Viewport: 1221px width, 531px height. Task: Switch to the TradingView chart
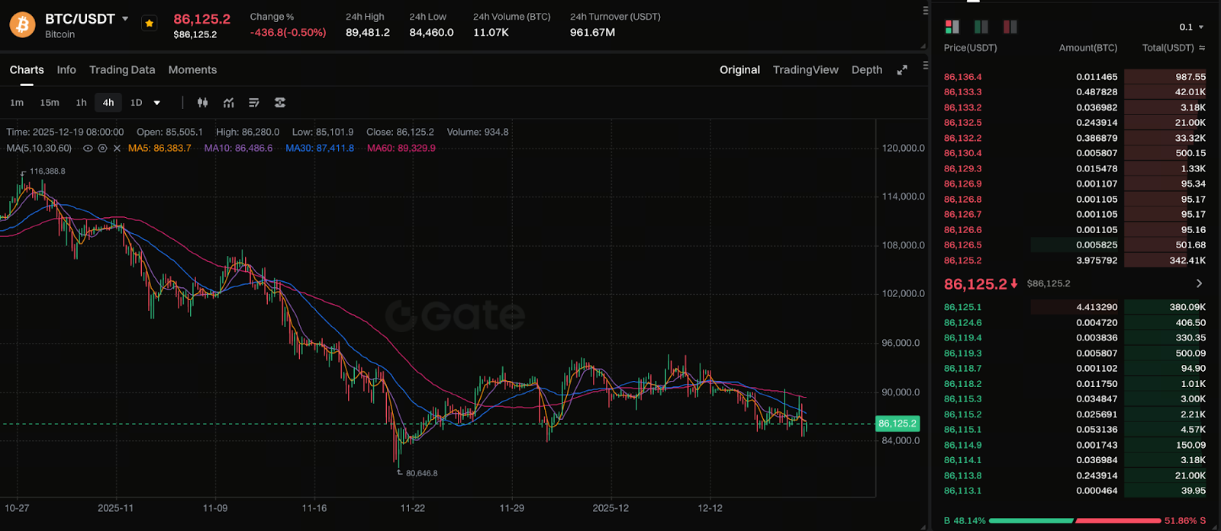coord(805,69)
